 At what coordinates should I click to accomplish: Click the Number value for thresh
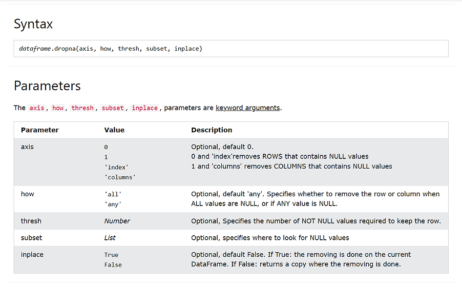117,221
